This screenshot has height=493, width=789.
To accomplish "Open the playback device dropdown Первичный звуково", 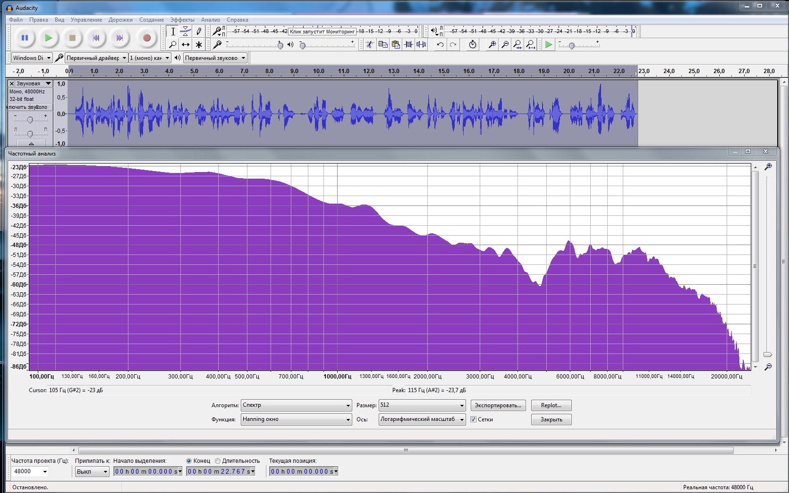I will coord(215,58).
